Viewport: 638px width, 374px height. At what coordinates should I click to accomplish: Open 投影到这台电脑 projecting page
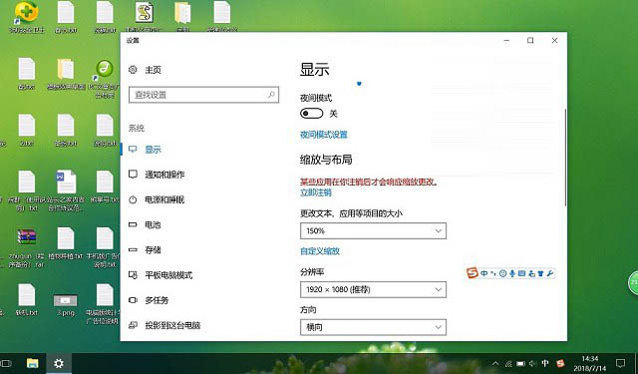(x=164, y=325)
